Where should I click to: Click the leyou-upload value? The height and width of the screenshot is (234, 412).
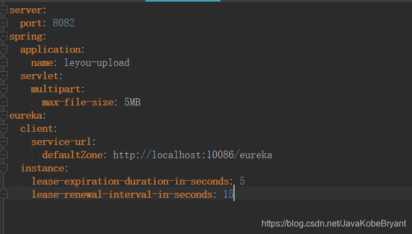click(97, 63)
